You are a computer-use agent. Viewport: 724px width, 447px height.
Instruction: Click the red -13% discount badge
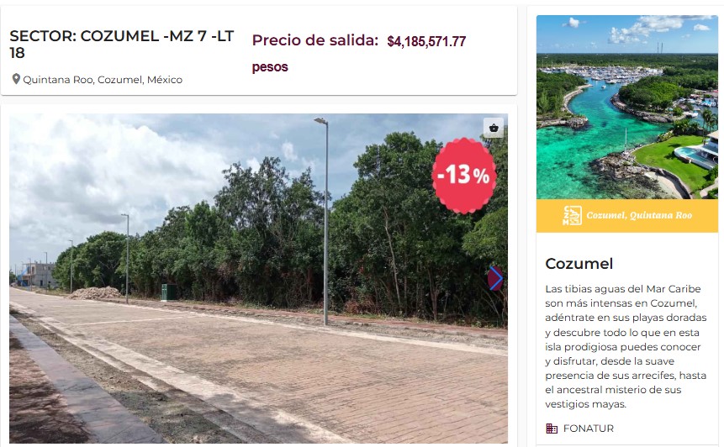click(x=464, y=176)
